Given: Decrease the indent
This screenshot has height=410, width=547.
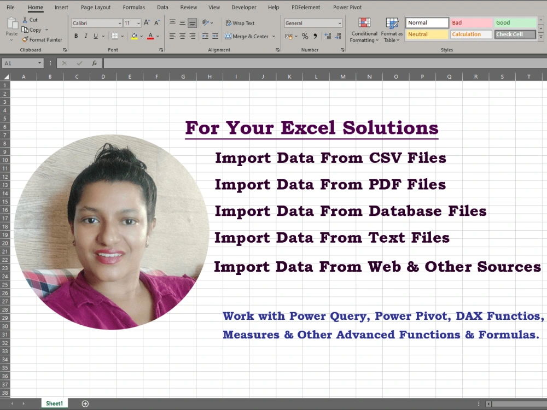Looking at the screenshot, I should coord(206,36).
